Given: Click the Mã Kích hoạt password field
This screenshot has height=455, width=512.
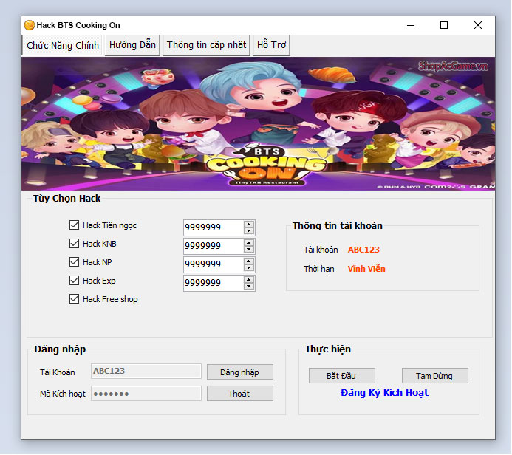Looking at the screenshot, I should pos(146,393).
